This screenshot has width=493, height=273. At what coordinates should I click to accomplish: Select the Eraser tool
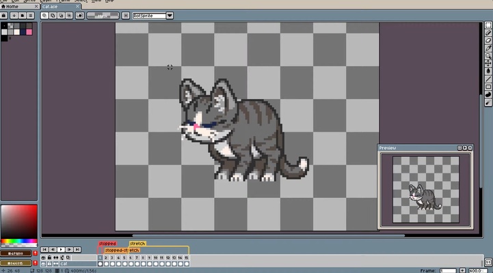point(488,40)
